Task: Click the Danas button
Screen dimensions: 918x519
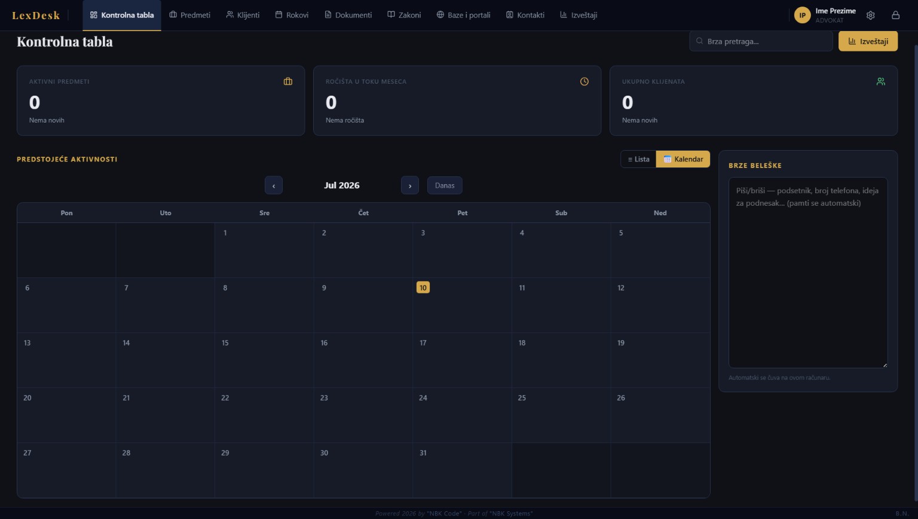Action: click(x=445, y=185)
